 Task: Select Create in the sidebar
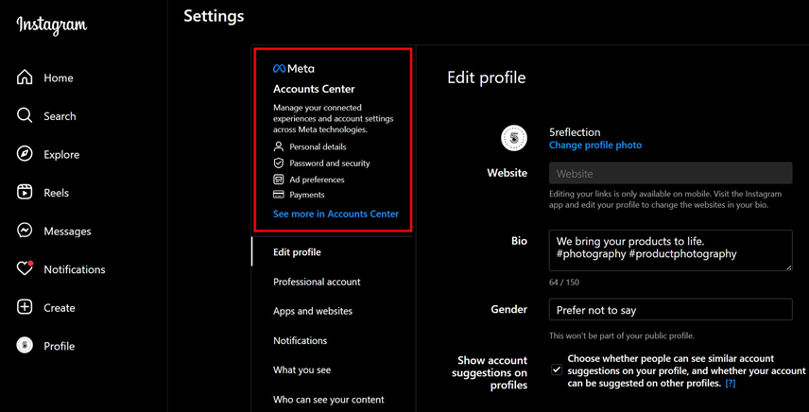pyautogui.click(x=60, y=308)
